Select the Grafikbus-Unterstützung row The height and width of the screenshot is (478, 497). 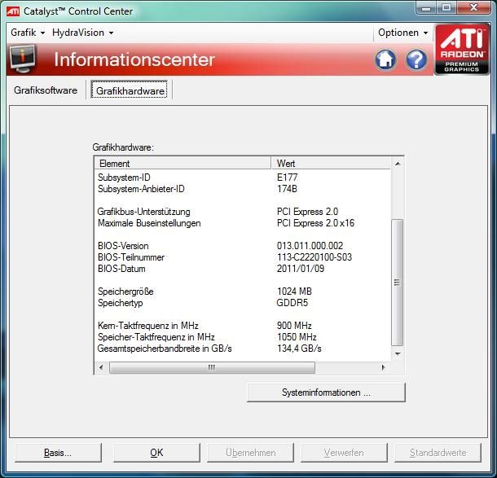[x=243, y=212]
